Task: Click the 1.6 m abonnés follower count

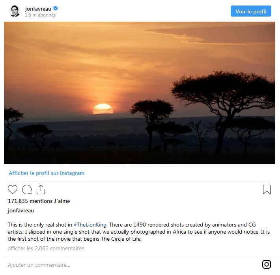Action: (x=40, y=15)
